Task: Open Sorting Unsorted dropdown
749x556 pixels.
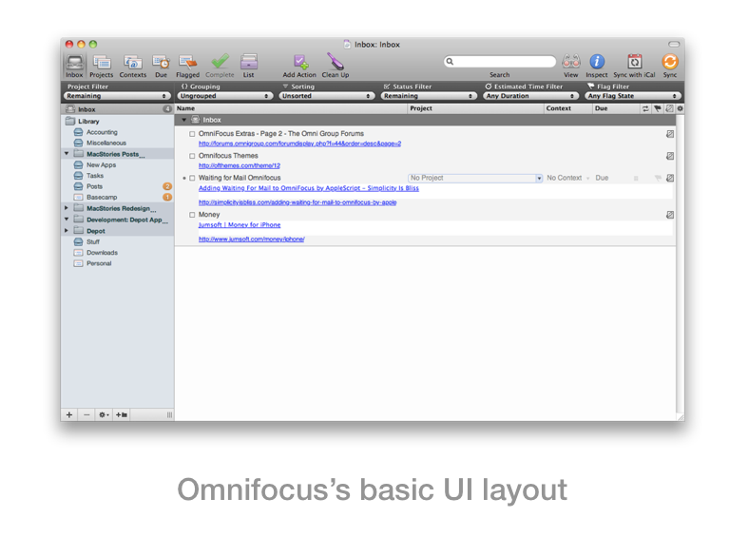Action: [x=327, y=96]
